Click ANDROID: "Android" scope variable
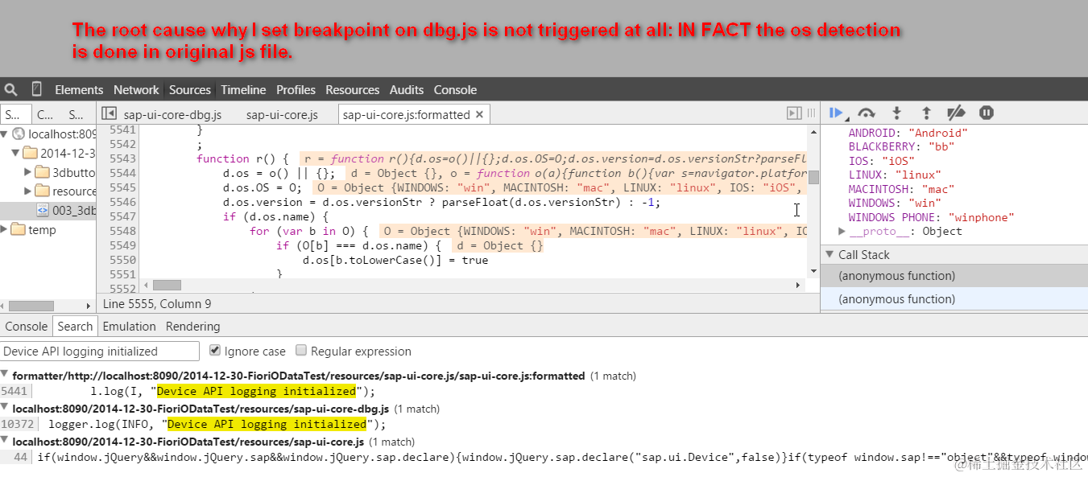Screen dimensions: 1088x477 pos(908,133)
